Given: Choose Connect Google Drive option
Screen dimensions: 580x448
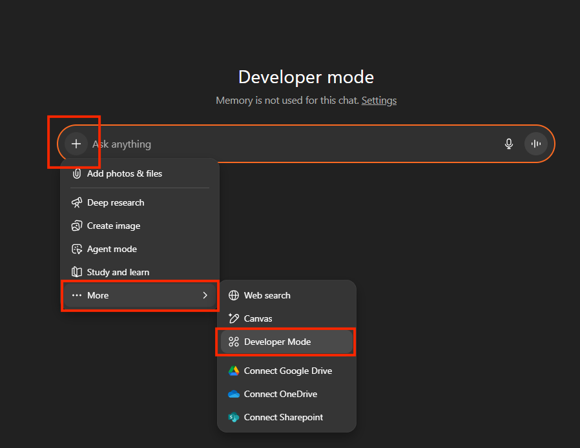Looking at the screenshot, I should (x=287, y=371).
